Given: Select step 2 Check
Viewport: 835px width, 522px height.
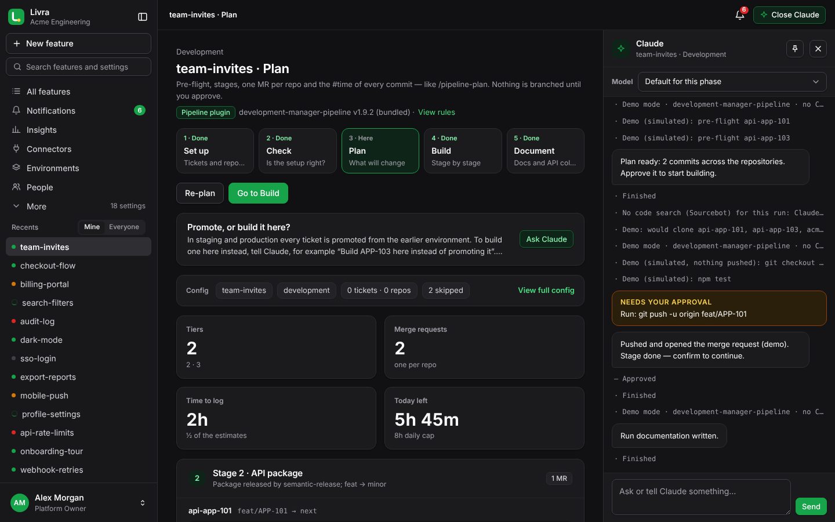Looking at the screenshot, I should pos(297,151).
